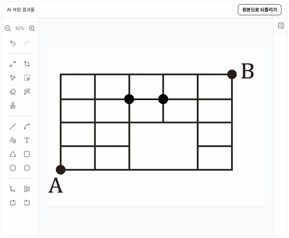Zoom in on the canvas
Viewport: 289px width, 238px height.
point(32,28)
